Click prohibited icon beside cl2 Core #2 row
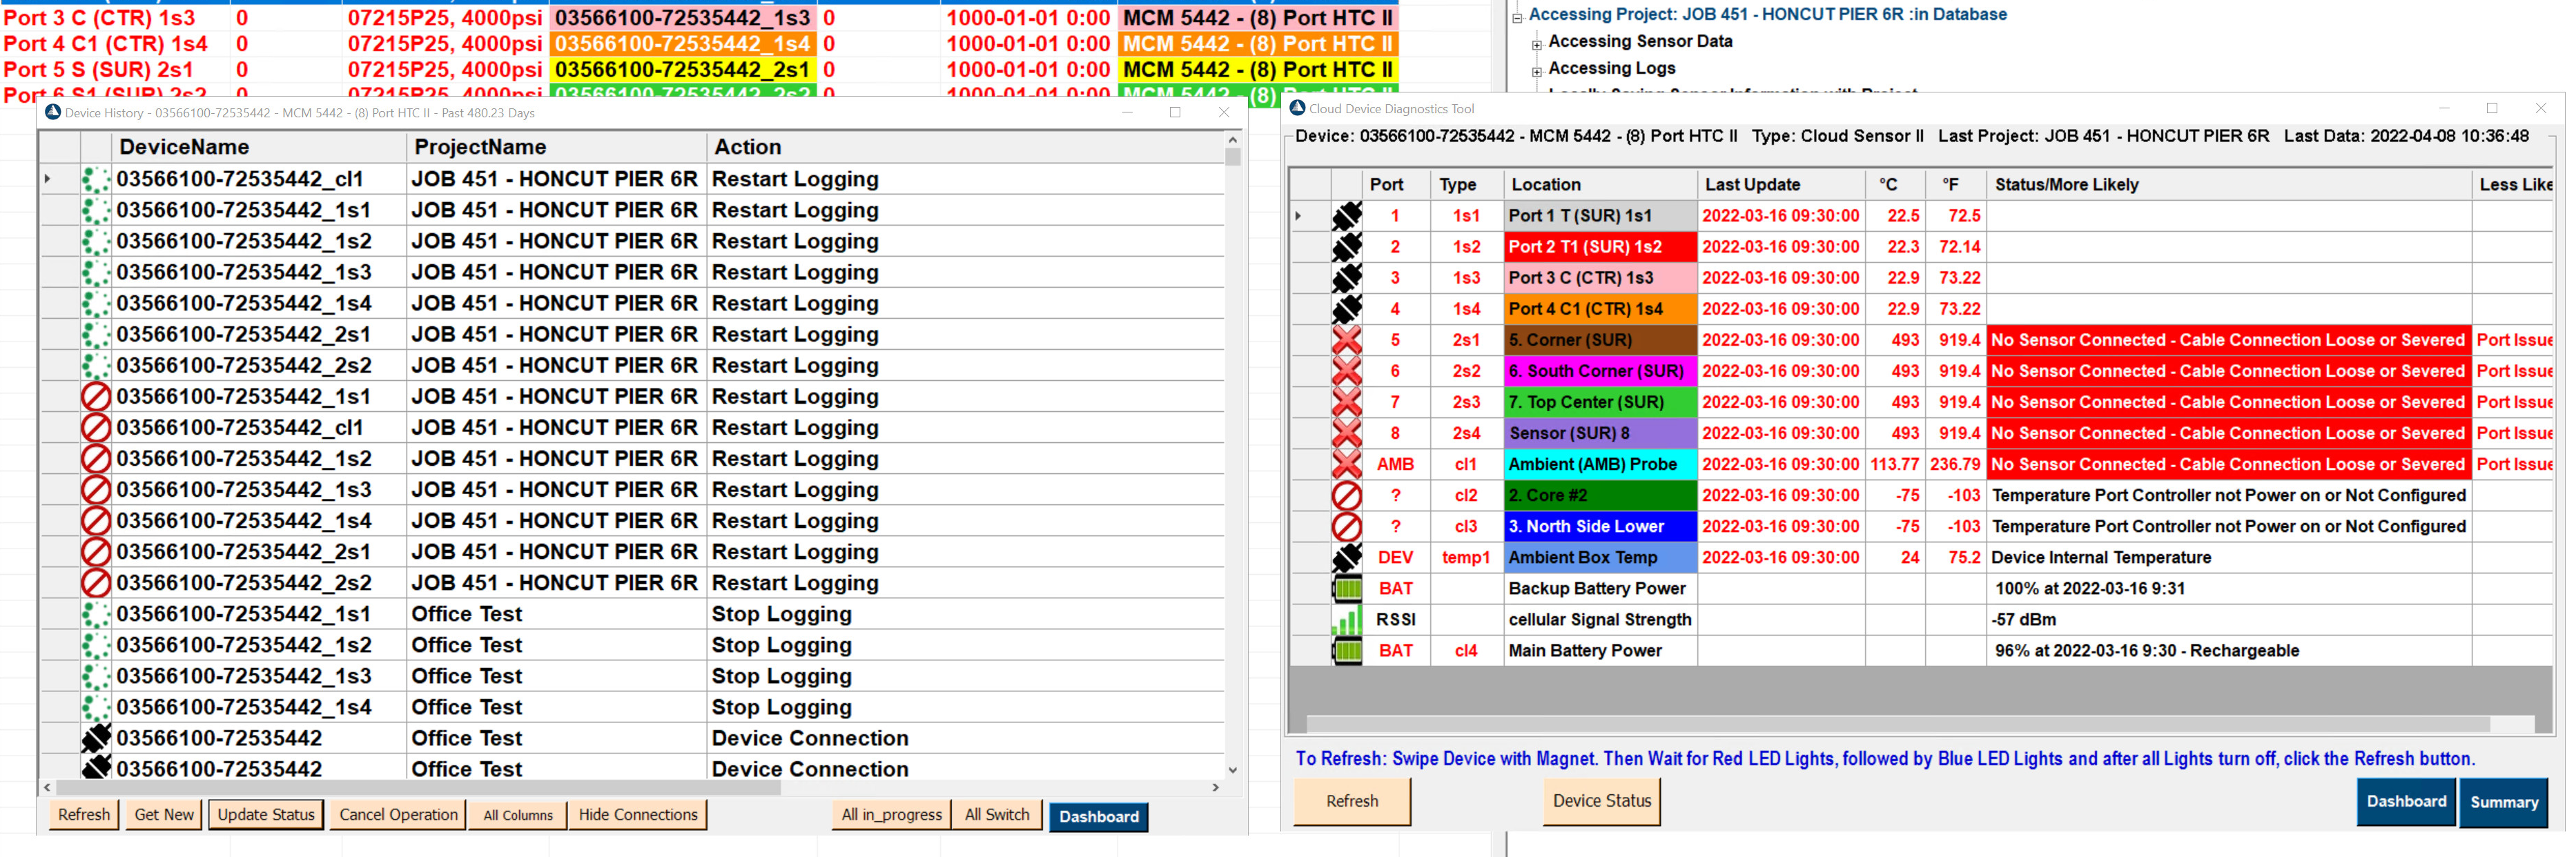Image resolution: width=2576 pixels, height=857 pixels. (x=1346, y=495)
